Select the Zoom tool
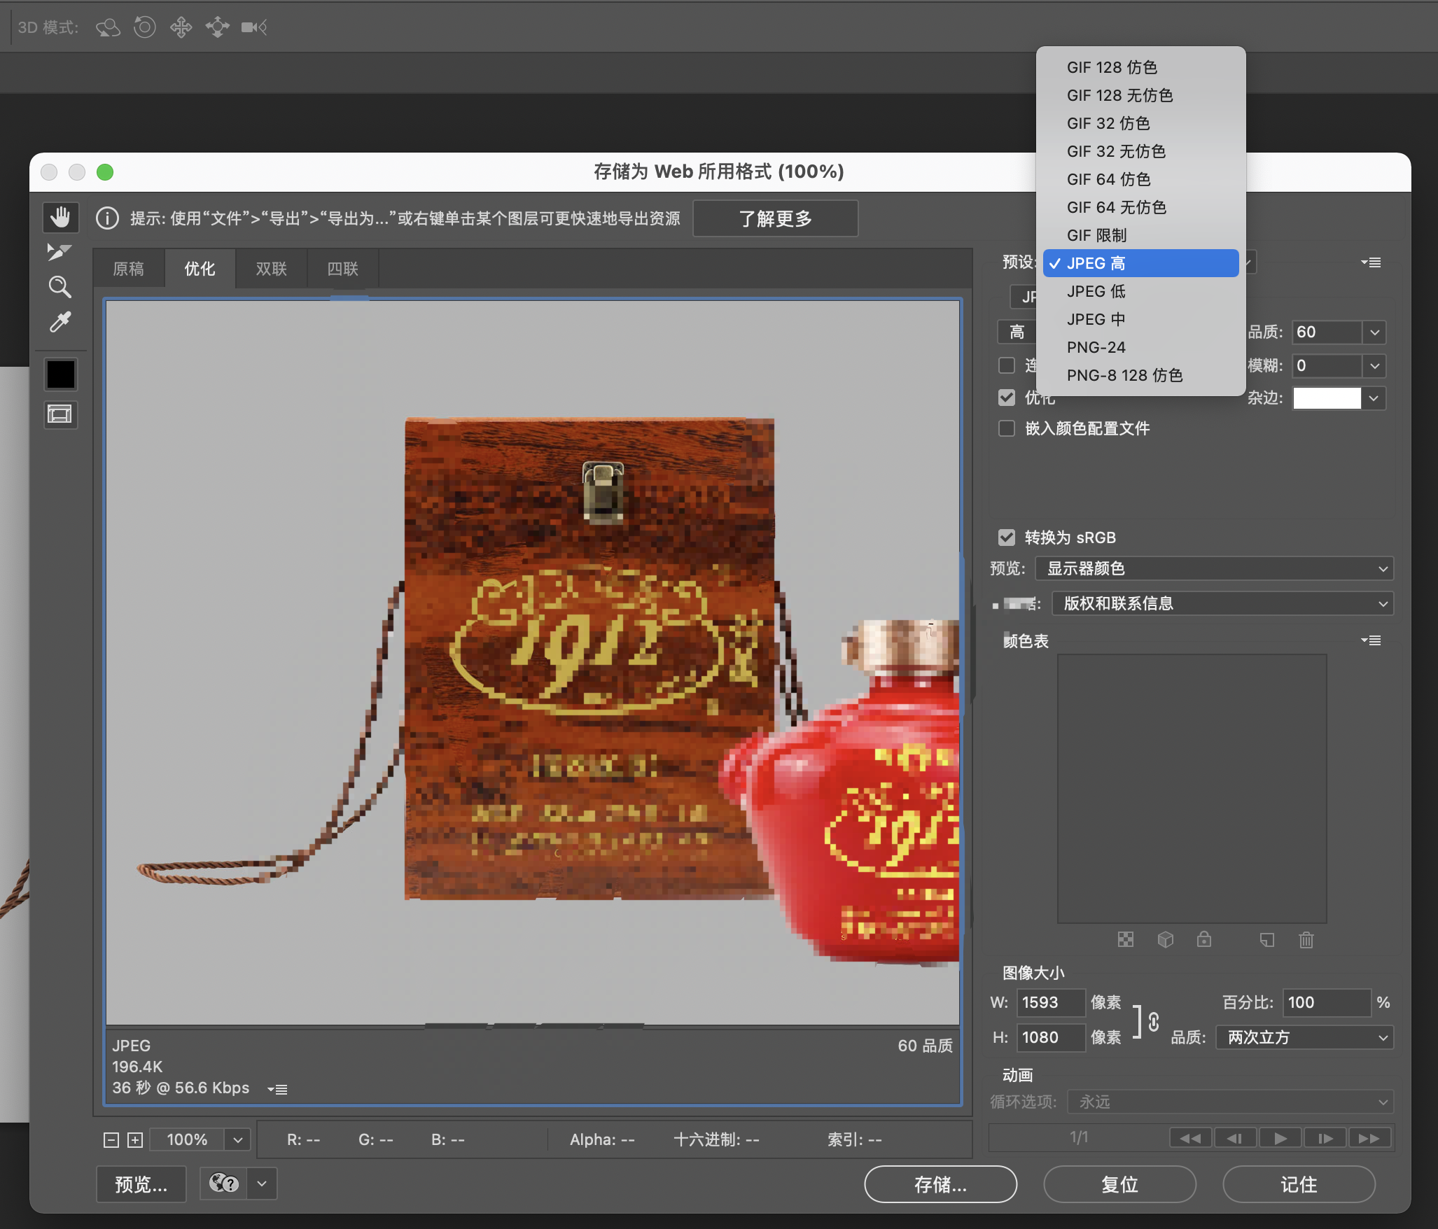The image size is (1438, 1229). point(60,287)
